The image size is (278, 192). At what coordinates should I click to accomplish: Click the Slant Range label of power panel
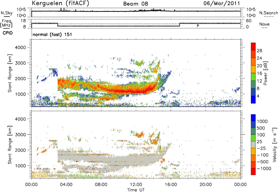10,73
